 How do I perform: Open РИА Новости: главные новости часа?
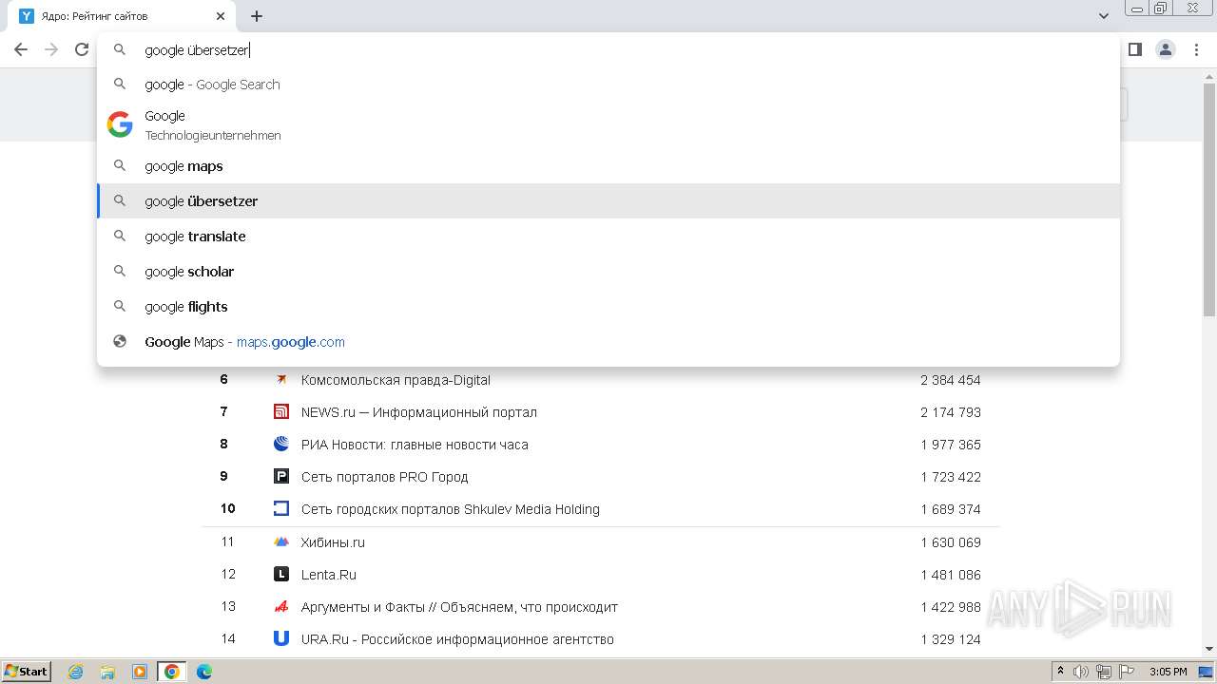click(415, 445)
